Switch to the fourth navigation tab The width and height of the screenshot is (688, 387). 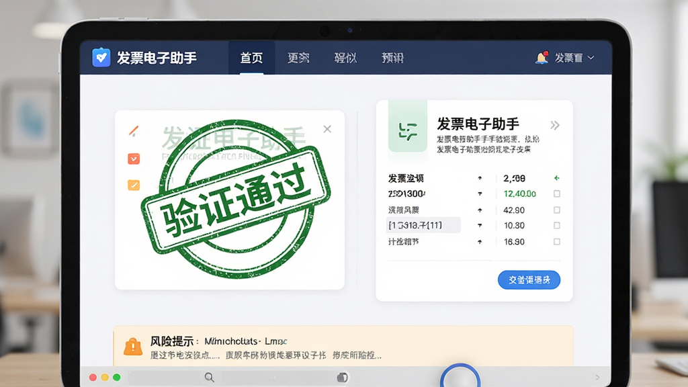click(392, 58)
